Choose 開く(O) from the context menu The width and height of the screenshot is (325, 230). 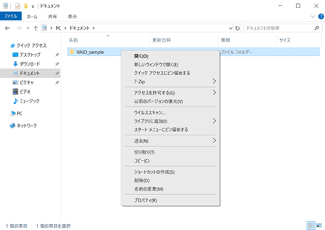coord(170,56)
